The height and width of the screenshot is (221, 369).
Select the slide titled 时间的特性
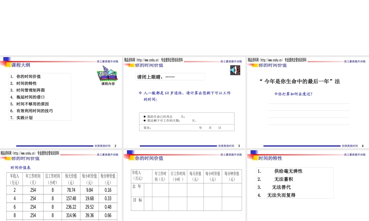308,186
